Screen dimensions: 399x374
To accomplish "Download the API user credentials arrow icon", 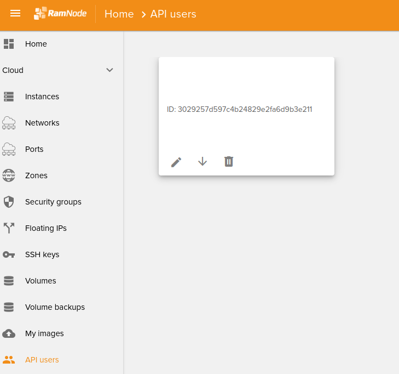I will pyautogui.click(x=203, y=161).
